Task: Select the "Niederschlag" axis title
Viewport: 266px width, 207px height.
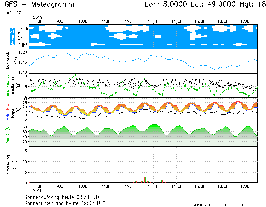Action: point(7,165)
